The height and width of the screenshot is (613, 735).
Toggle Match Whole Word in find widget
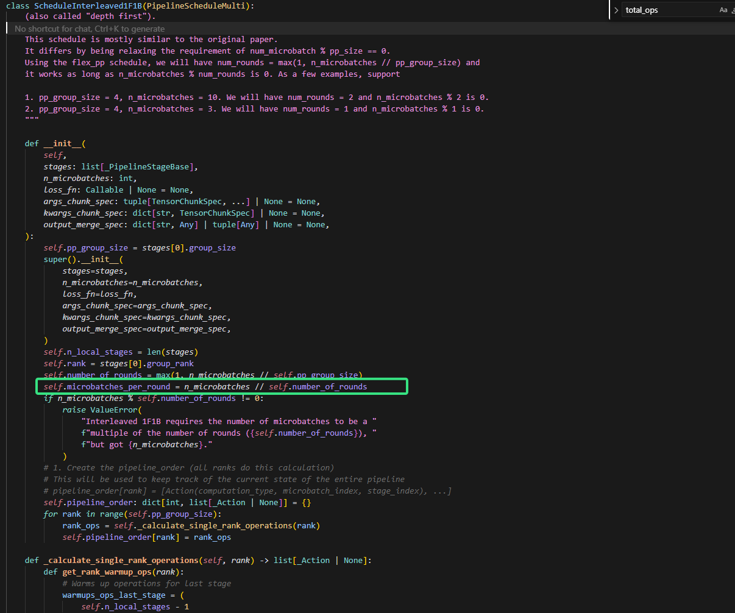pos(733,10)
